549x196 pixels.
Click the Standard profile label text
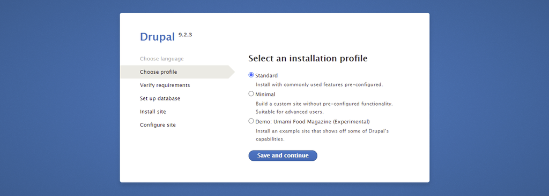pyautogui.click(x=266, y=75)
